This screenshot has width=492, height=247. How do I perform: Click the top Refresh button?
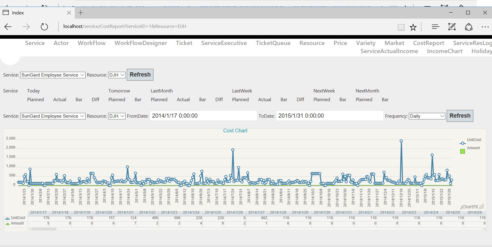click(140, 75)
